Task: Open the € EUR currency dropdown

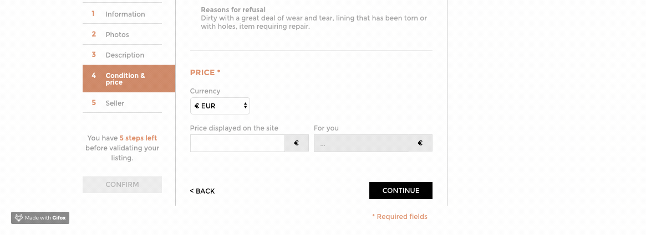Action: point(220,106)
